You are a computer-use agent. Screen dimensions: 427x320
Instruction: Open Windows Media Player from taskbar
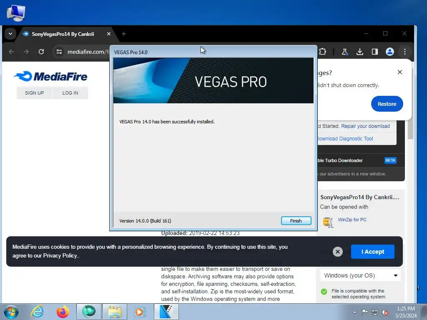(141, 312)
